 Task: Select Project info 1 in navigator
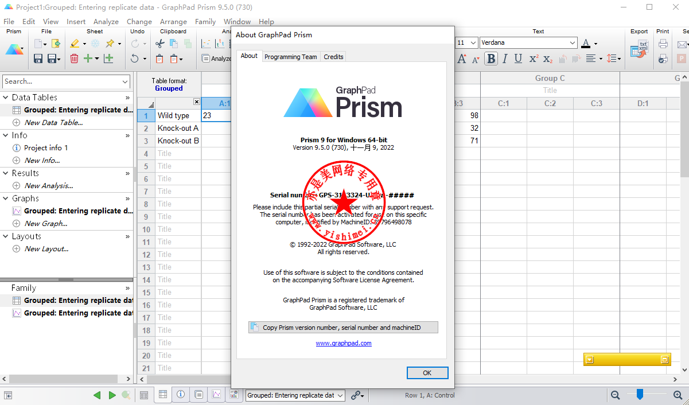click(x=46, y=147)
